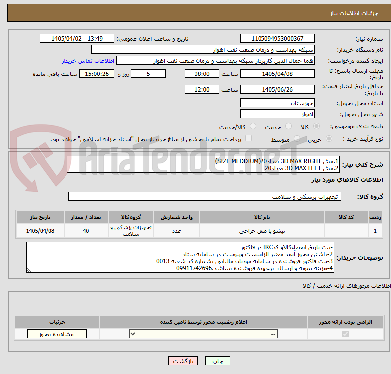
Task: Click the remaining days field showing 5
Action: [148, 74]
